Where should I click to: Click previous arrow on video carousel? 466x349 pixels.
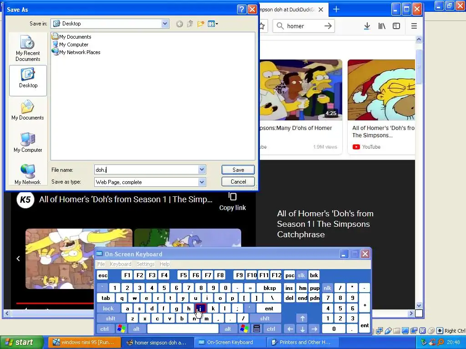[x=18, y=259]
